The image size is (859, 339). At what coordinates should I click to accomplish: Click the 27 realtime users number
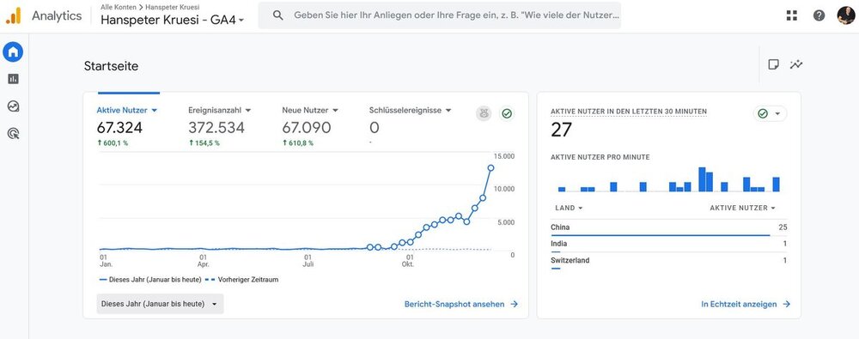click(x=561, y=130)
